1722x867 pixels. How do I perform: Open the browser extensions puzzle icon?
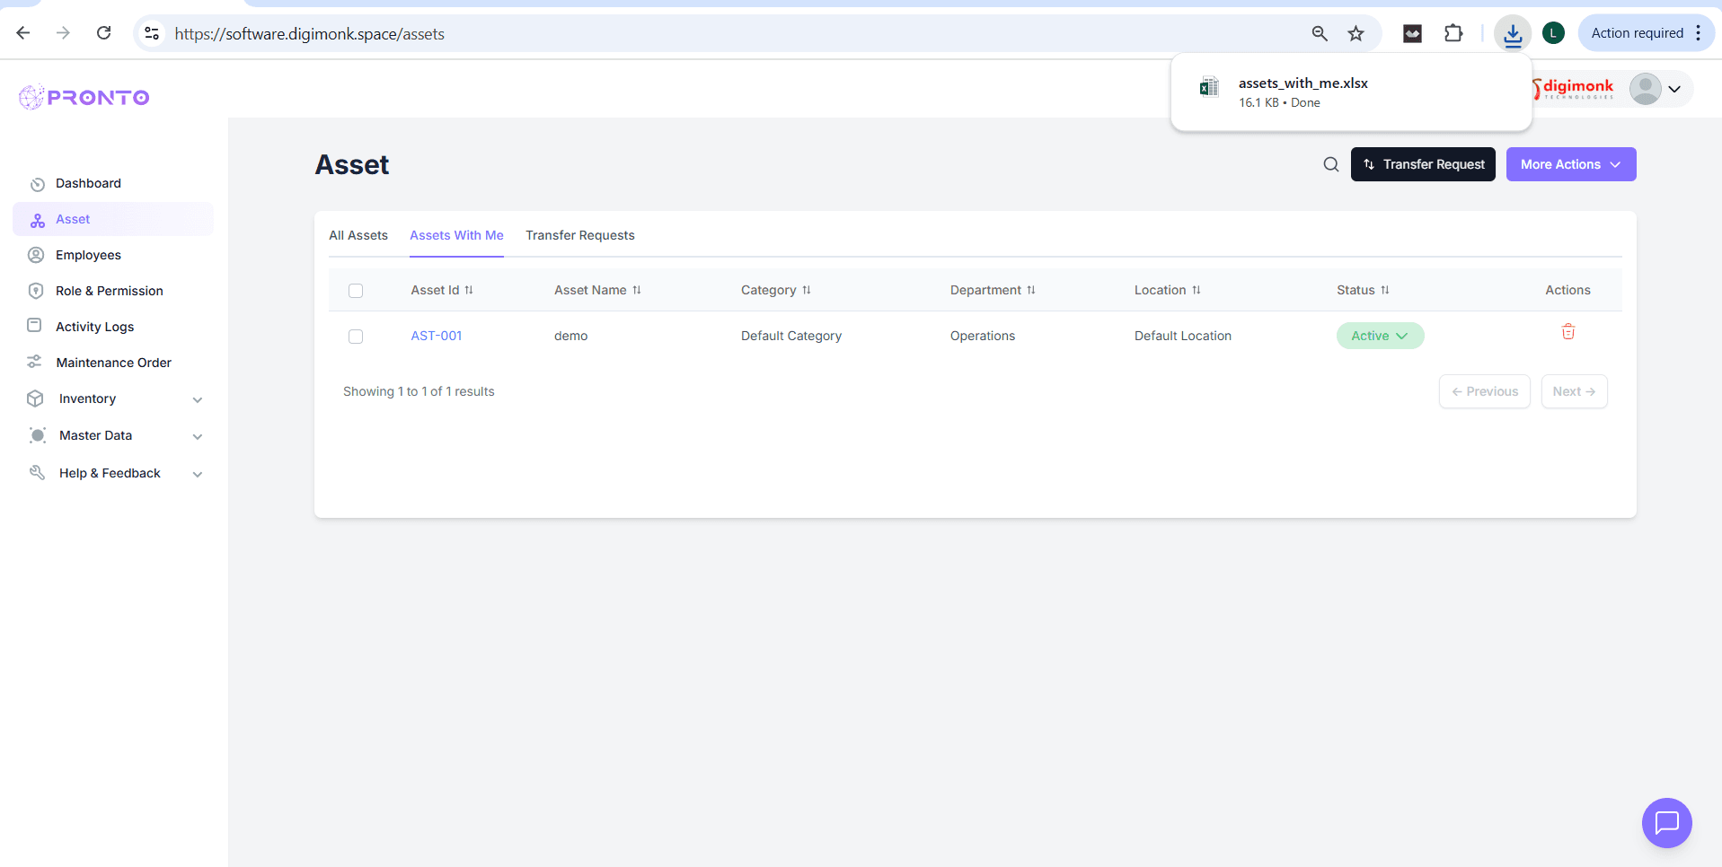pyautogui.click(x=1453, y=34)
